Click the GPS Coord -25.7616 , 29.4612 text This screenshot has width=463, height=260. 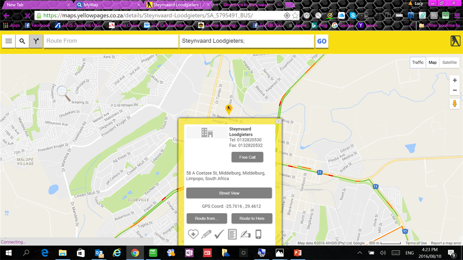point(231,206)
